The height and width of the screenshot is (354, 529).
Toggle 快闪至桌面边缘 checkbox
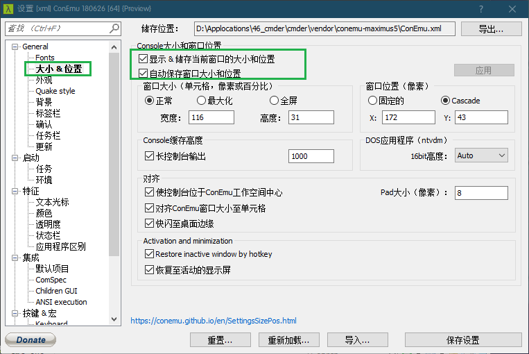pyautogui.click(x=149, y=223)
